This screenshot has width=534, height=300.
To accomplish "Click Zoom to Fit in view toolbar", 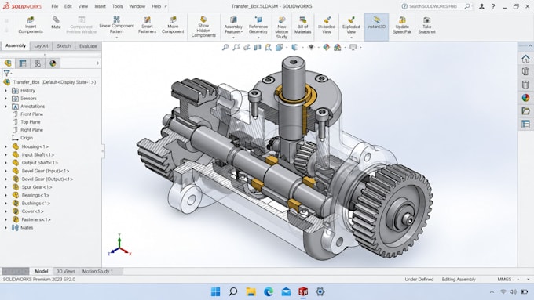I will 225,47.
